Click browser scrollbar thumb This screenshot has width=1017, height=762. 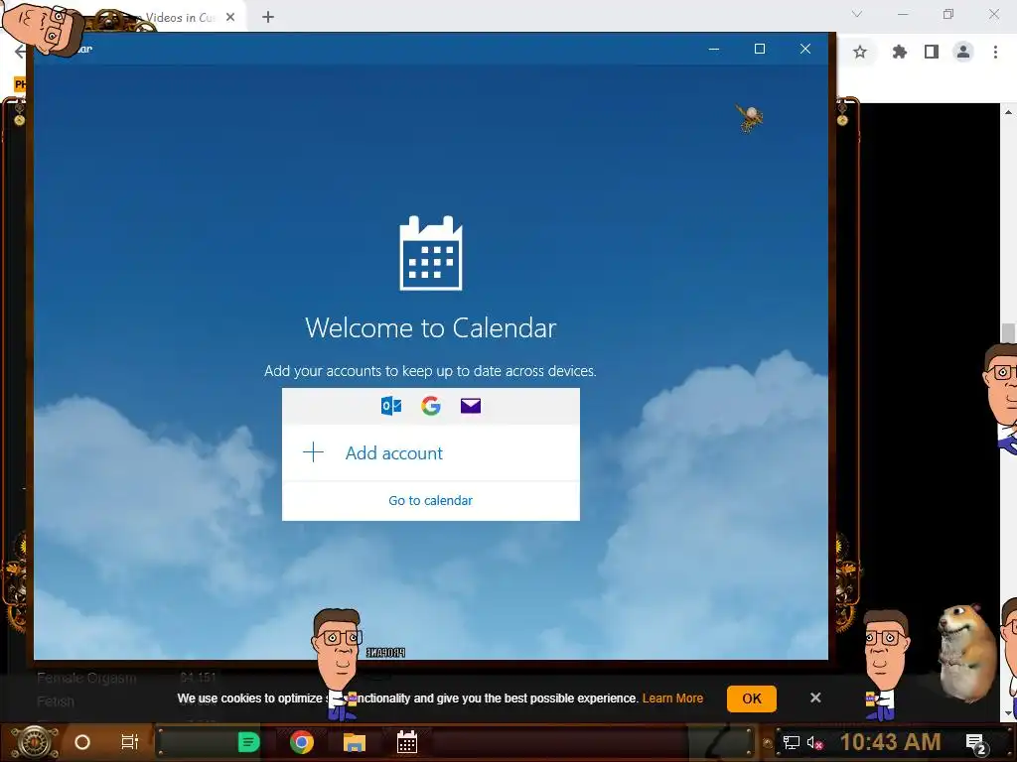coord(1009,332)
